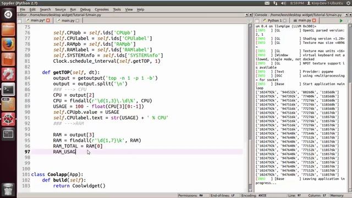Click the 'Clock.schedule_interval' line
The width and height of the screenshot is (352, 198).
pyautogui.click(x=107, y=61)
